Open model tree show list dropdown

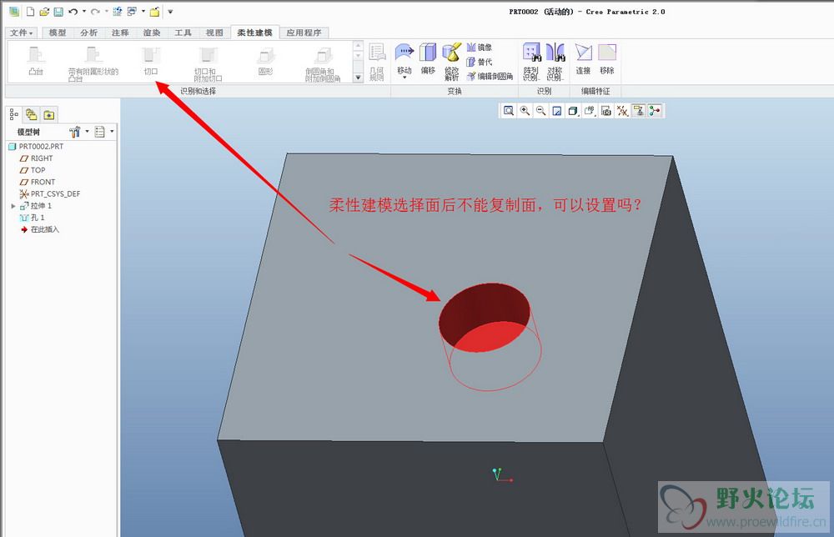coord(103,131)
